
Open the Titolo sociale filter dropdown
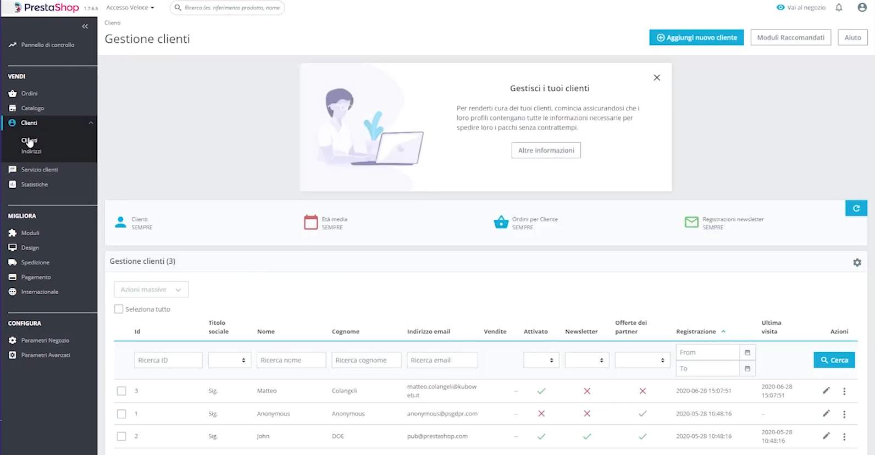coord(229,360)
